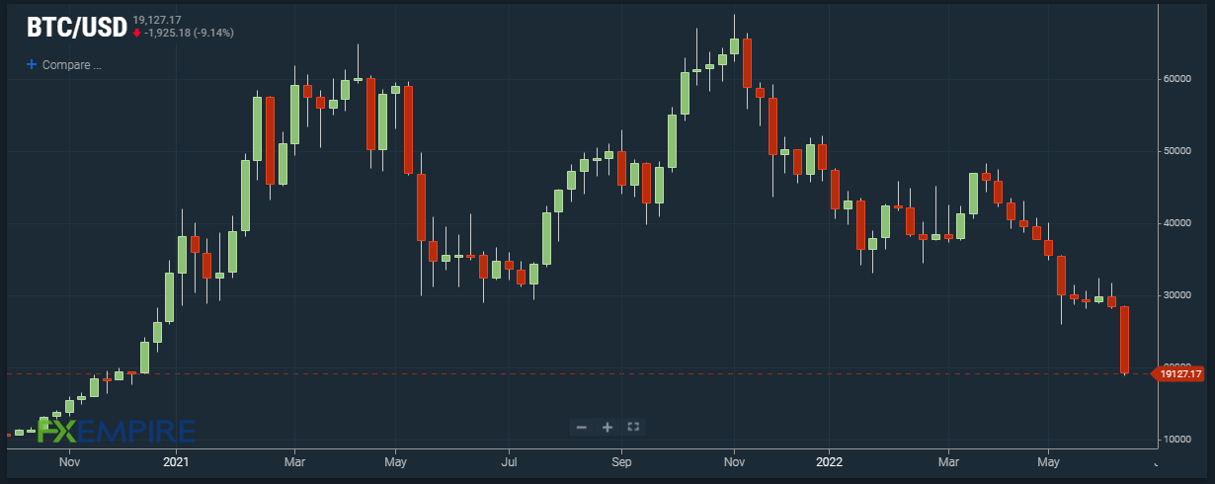
Task: Click the tall red candle after the November peak
Action: [748, 63]
